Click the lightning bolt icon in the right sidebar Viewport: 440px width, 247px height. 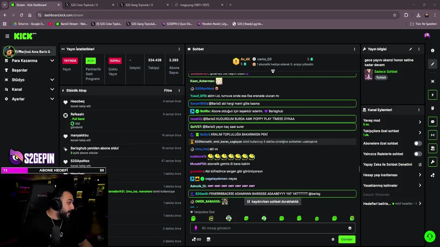[x=432, y=95]
